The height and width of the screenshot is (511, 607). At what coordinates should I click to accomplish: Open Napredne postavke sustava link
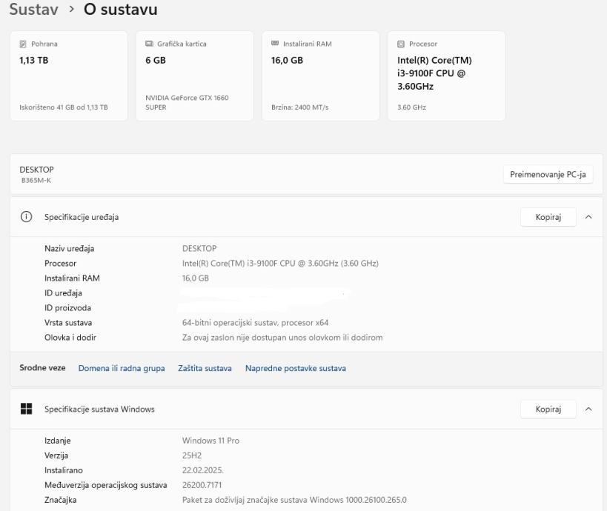tap(295, 368)
